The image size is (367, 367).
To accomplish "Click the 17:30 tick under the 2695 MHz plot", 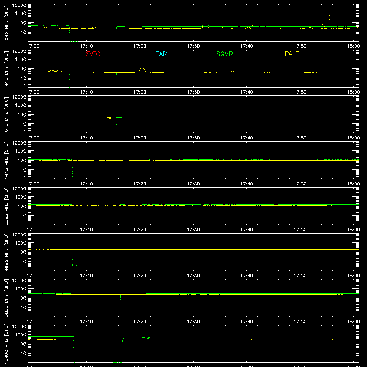I will [x=193, y=230].
